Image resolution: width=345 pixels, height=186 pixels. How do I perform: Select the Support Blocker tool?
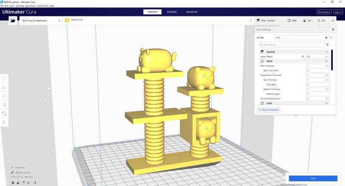(4, 122)
